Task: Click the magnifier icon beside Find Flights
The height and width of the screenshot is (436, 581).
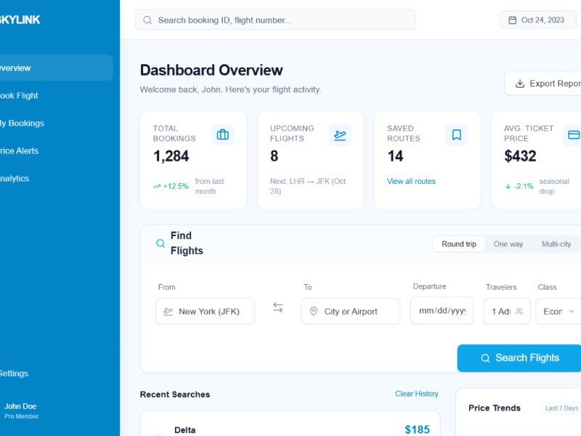Action: pos(160,243)
